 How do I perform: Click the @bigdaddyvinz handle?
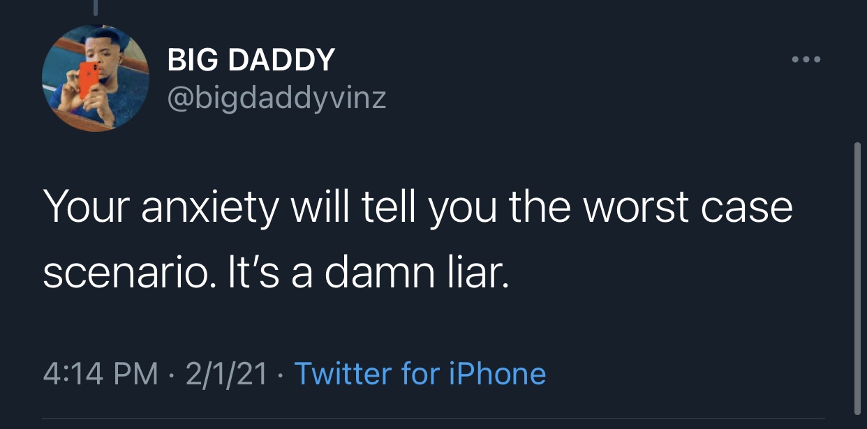coord(276,98)
